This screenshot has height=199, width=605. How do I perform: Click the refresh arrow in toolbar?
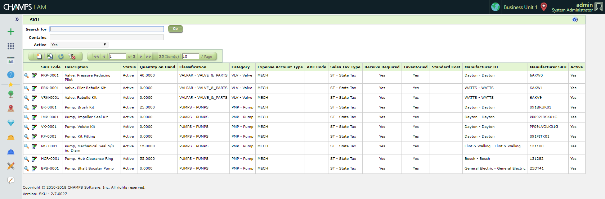coord(61,56)
